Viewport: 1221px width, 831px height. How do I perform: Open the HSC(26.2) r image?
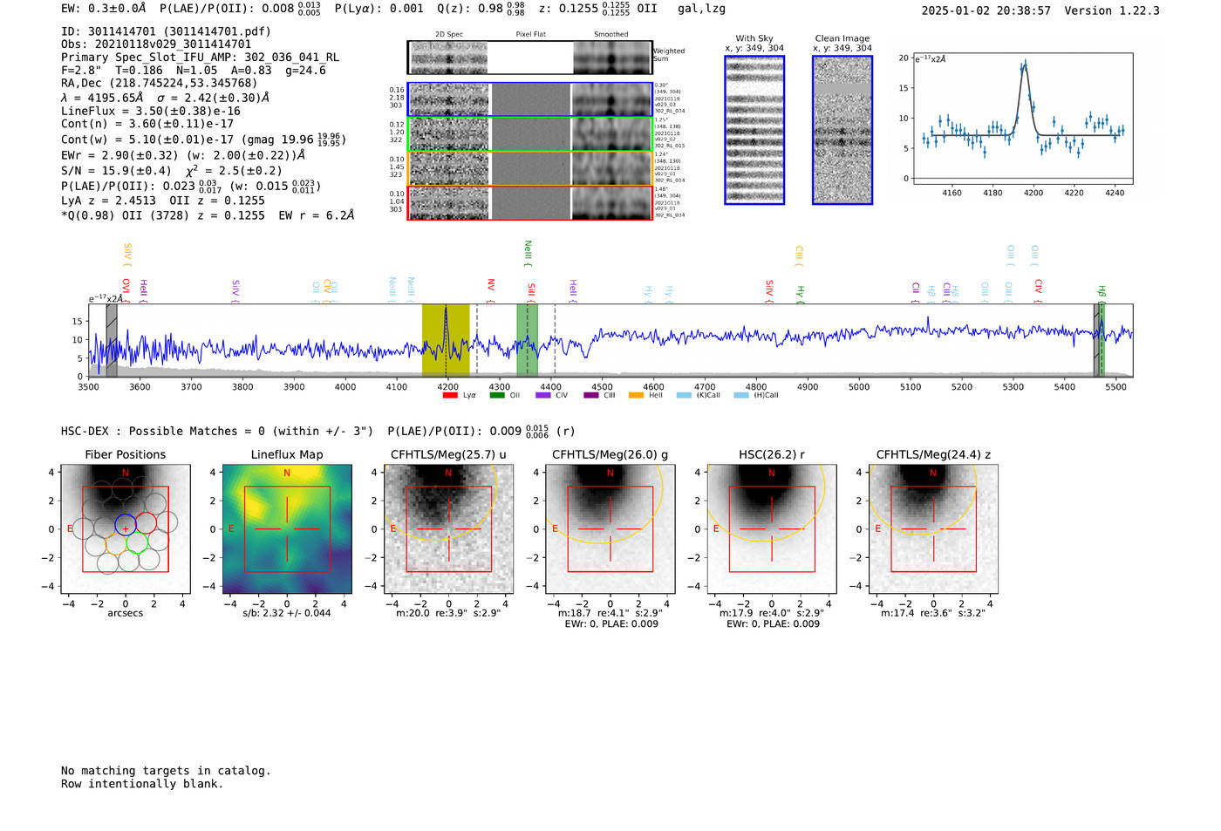[771, 529]
